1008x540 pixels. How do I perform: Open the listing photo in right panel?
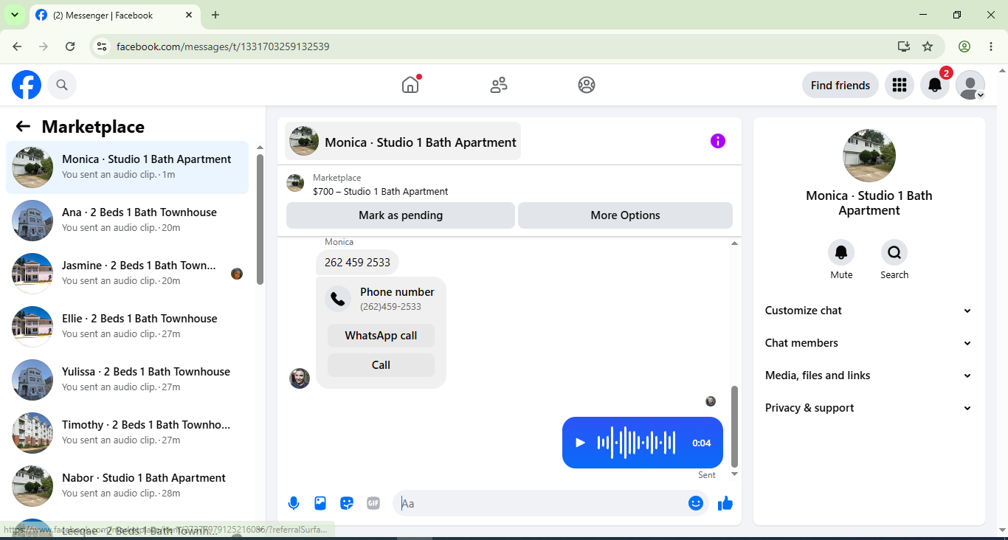click(x=869, y=156)
